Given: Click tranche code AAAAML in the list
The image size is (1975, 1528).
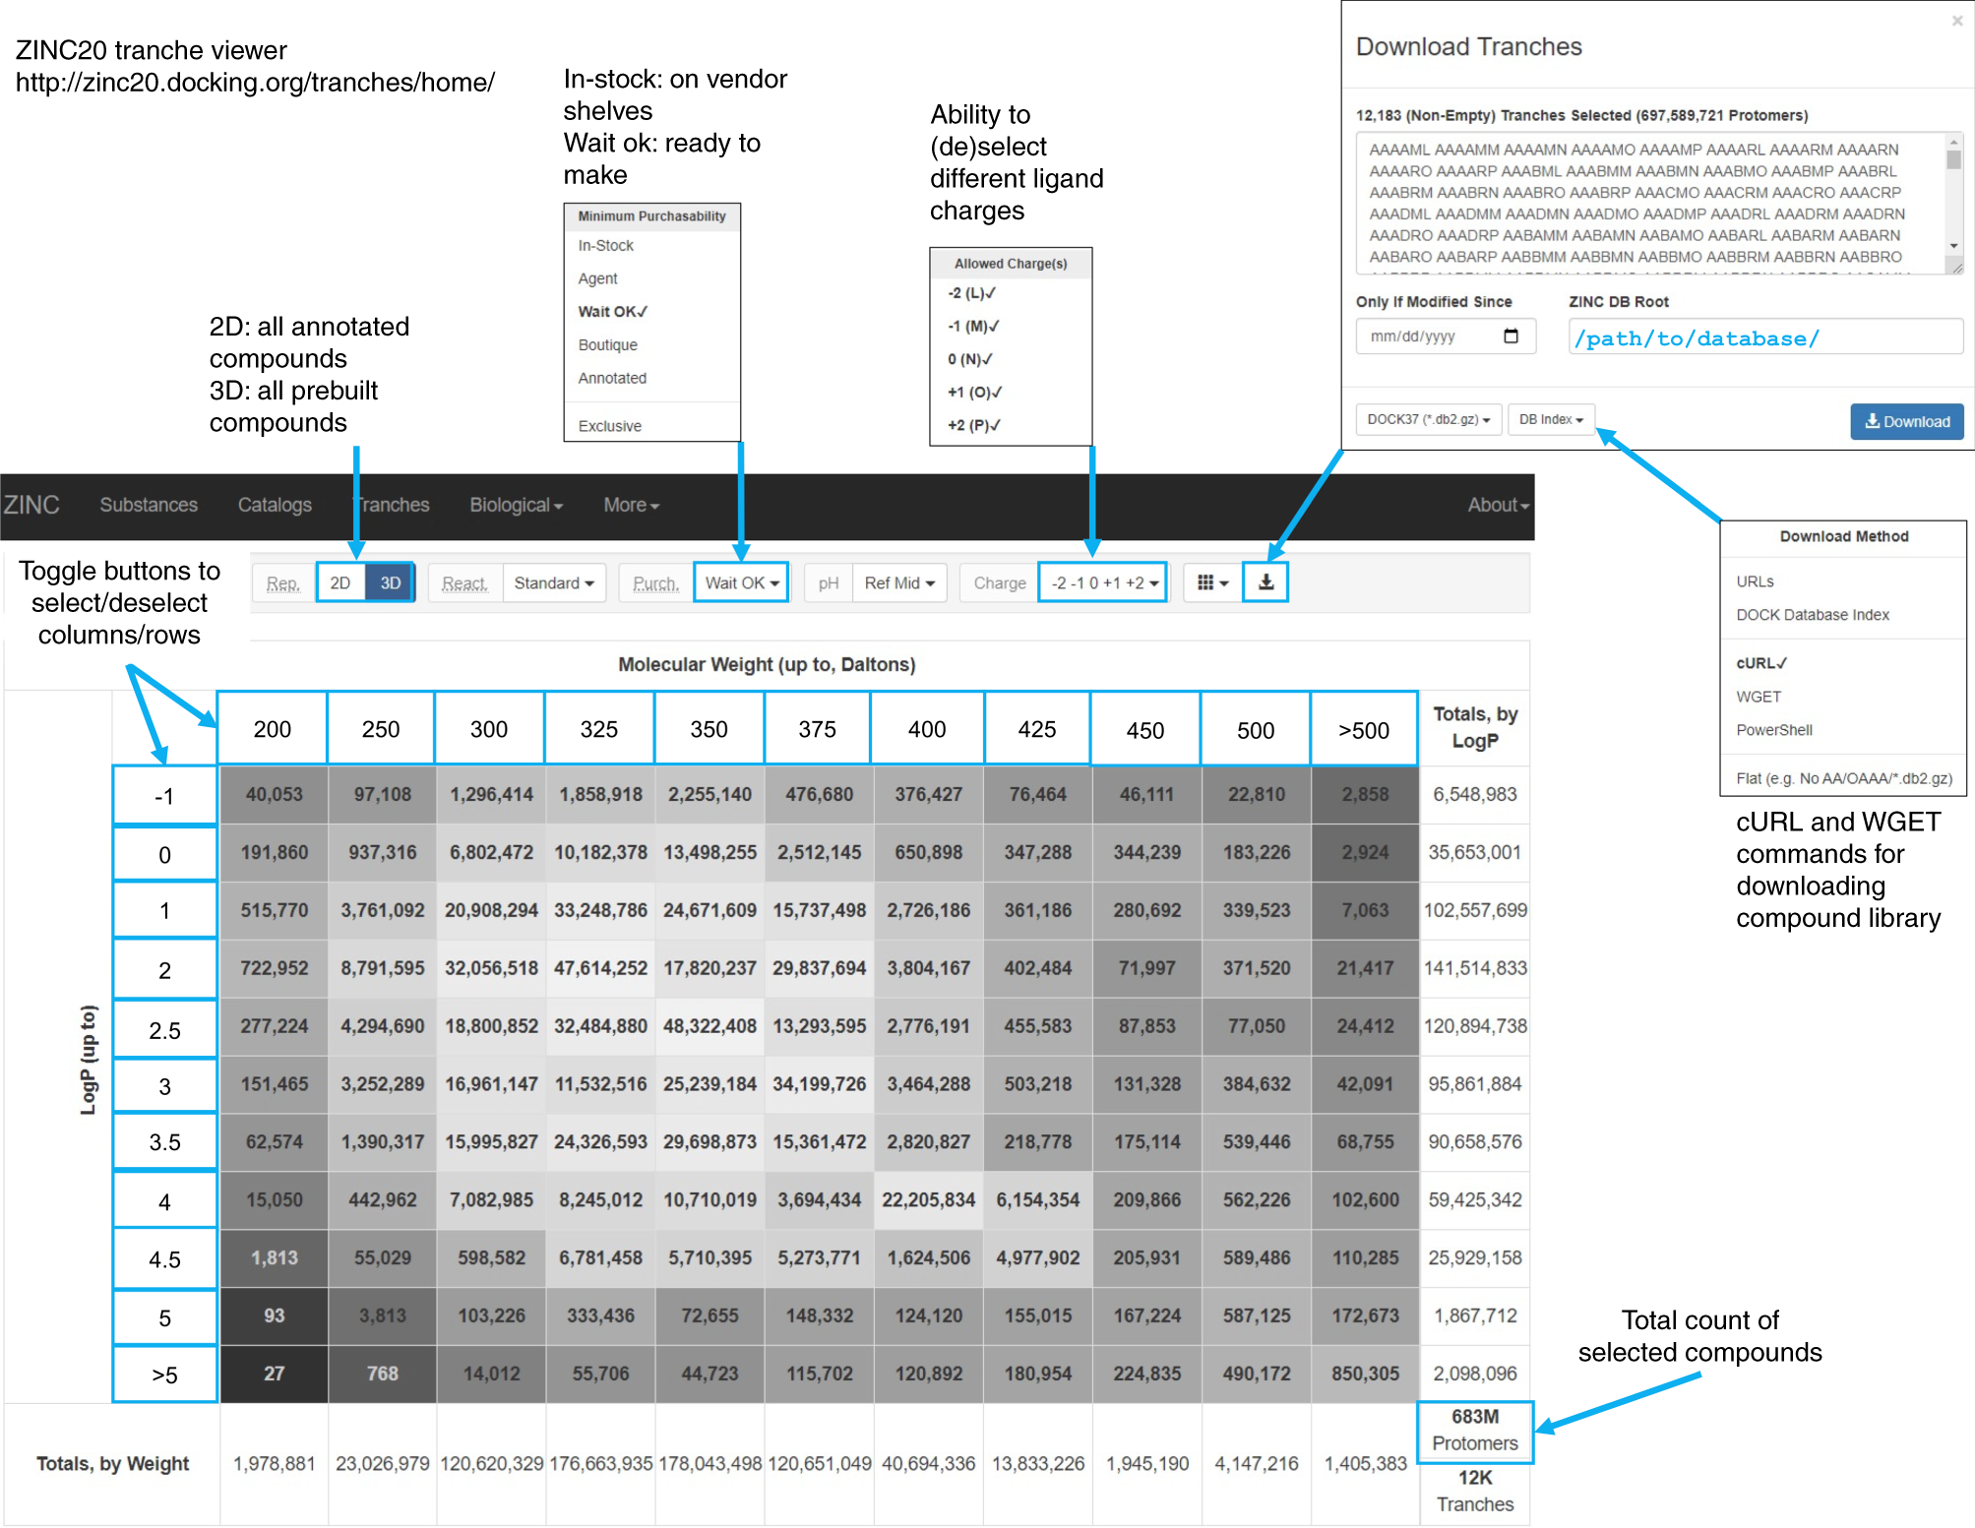Looking at the screenshot, I should click(x=1399, y=150).
